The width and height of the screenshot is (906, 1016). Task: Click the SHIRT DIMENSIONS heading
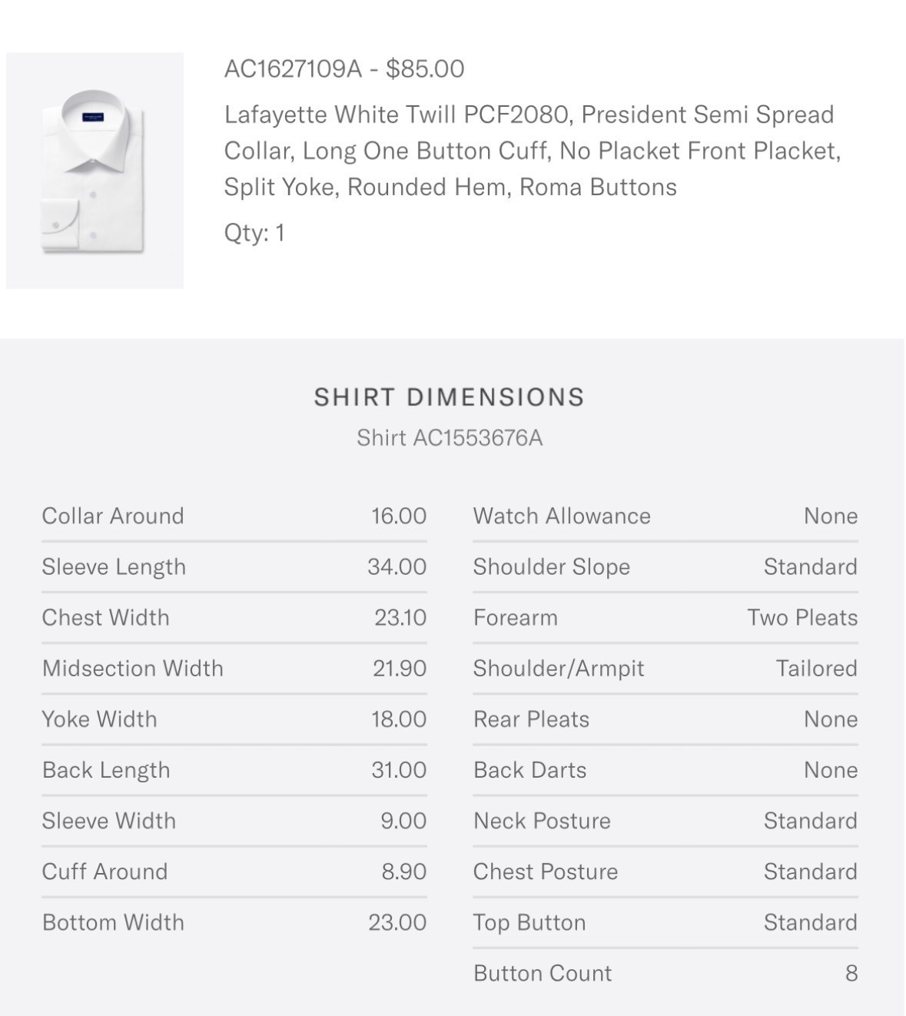coord(450,397)
